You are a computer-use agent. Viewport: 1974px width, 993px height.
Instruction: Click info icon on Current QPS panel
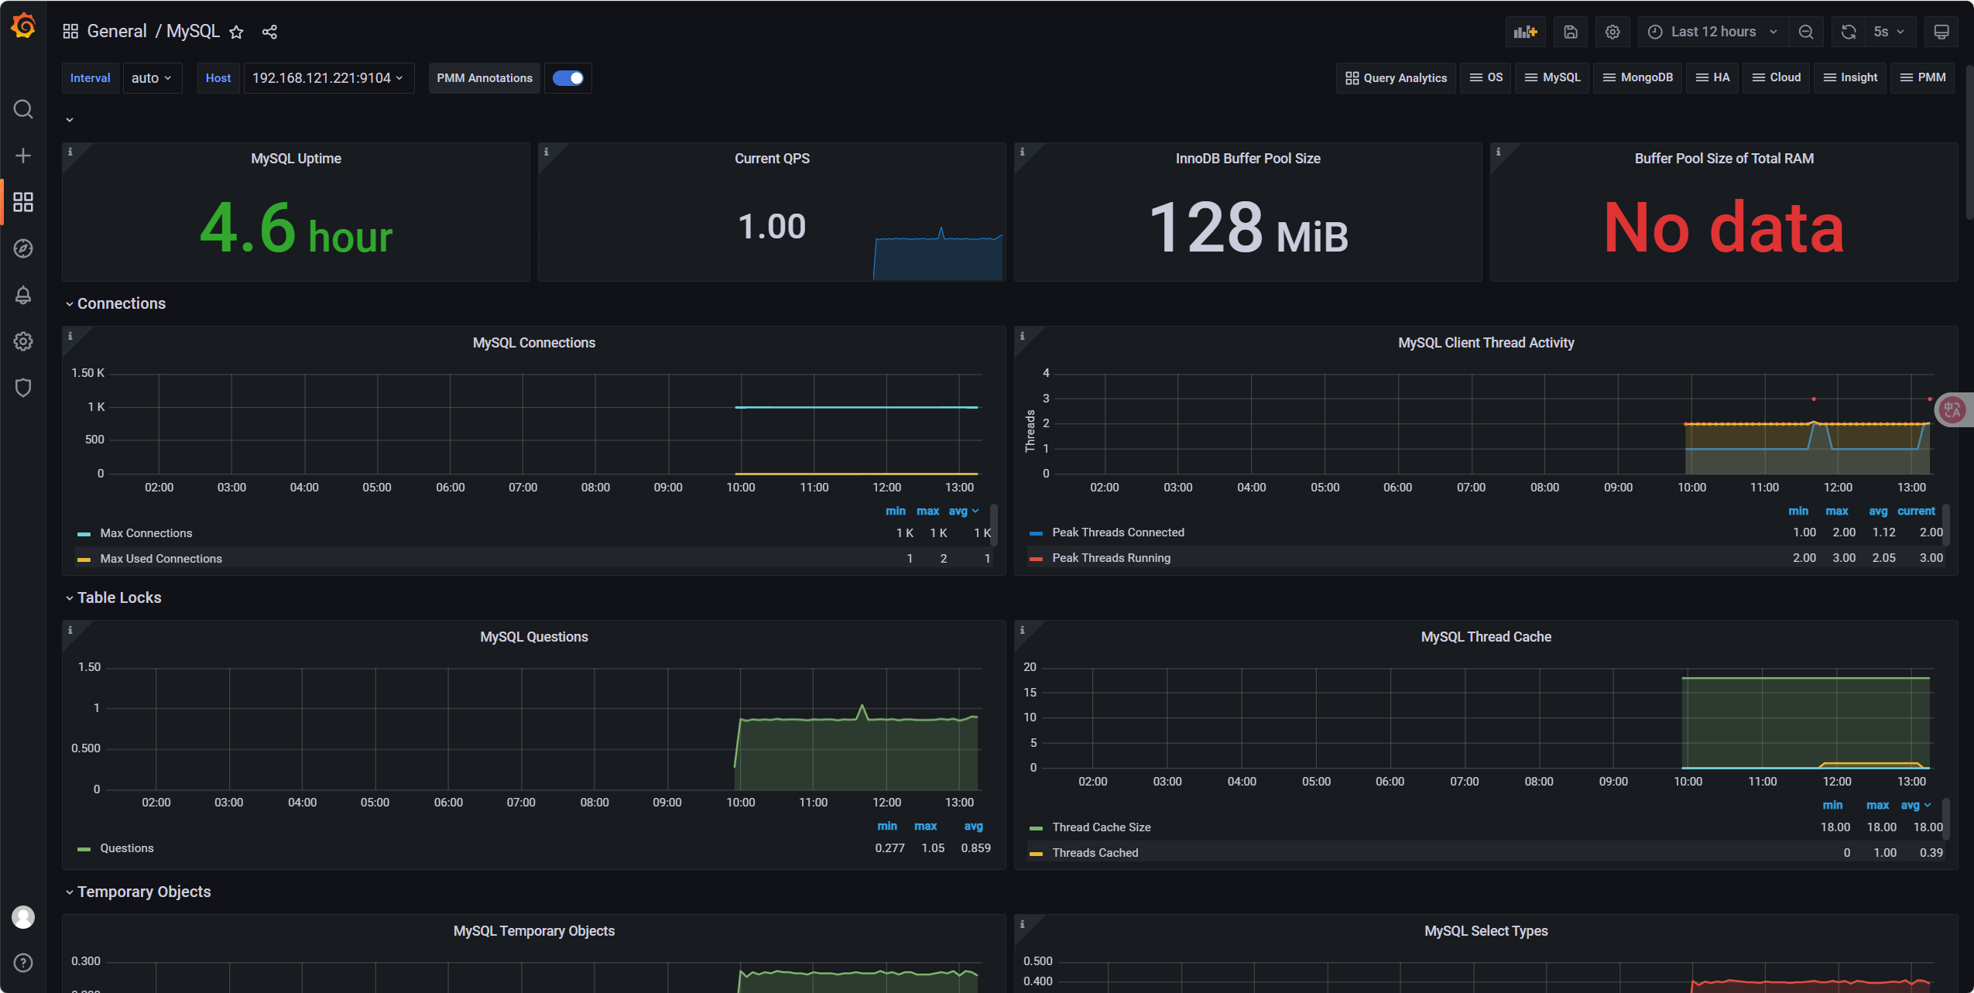547,152
